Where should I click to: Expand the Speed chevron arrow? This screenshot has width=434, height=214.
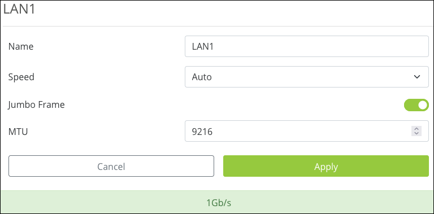[x=417, y=77]
